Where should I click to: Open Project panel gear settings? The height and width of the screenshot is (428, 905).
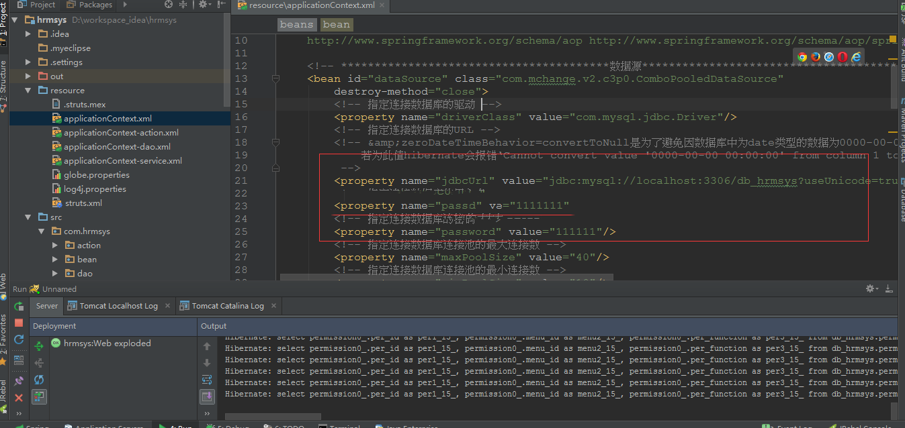(204, 5)
